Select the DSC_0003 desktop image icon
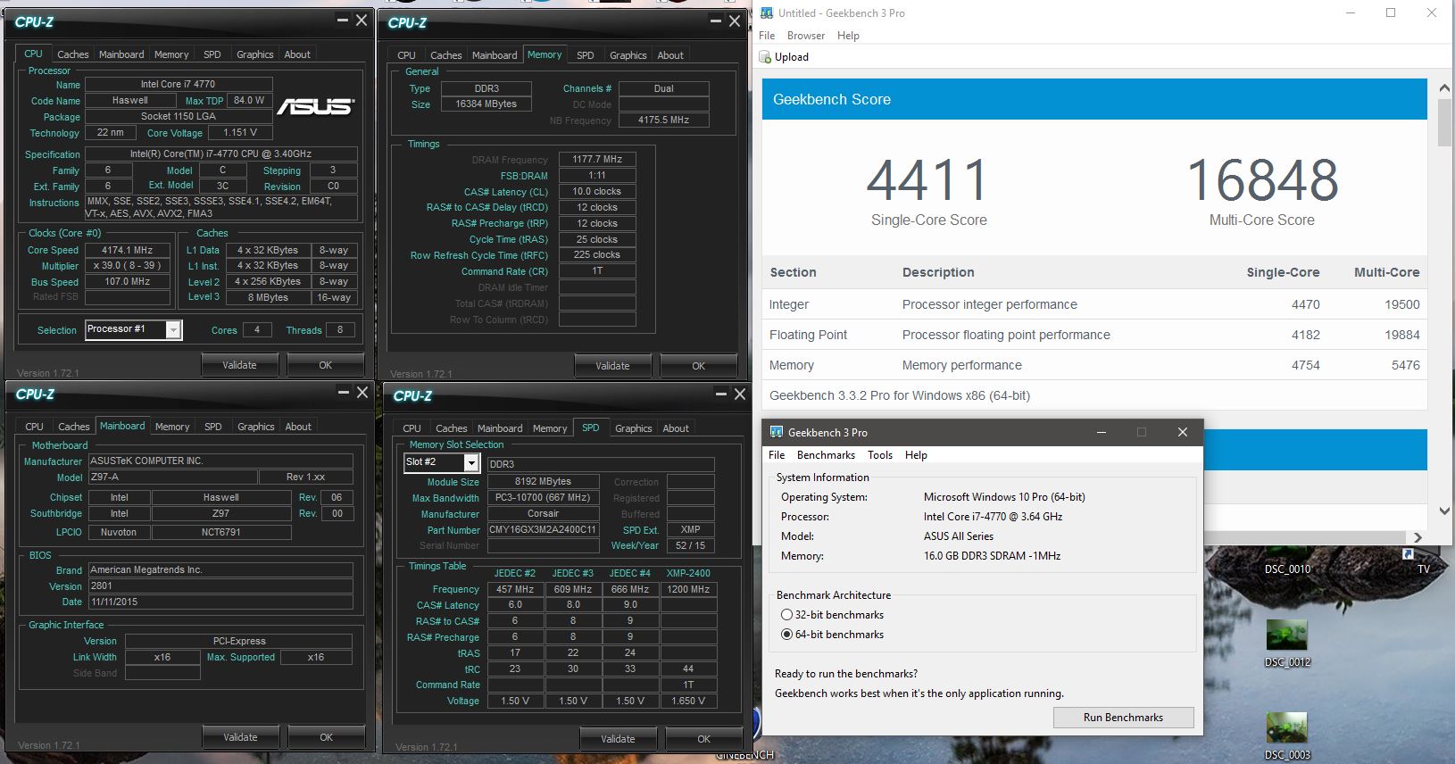This screenshot has width=1455, height=764. coord(1286,727)
